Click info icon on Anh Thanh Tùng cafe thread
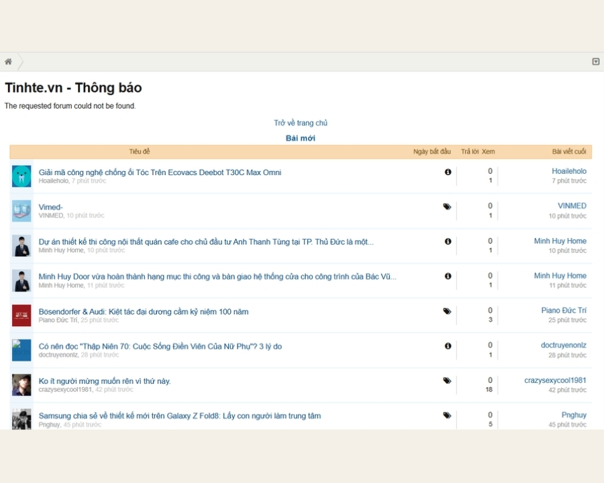Screen dimensions: 604x483 (x=448, y=241)
